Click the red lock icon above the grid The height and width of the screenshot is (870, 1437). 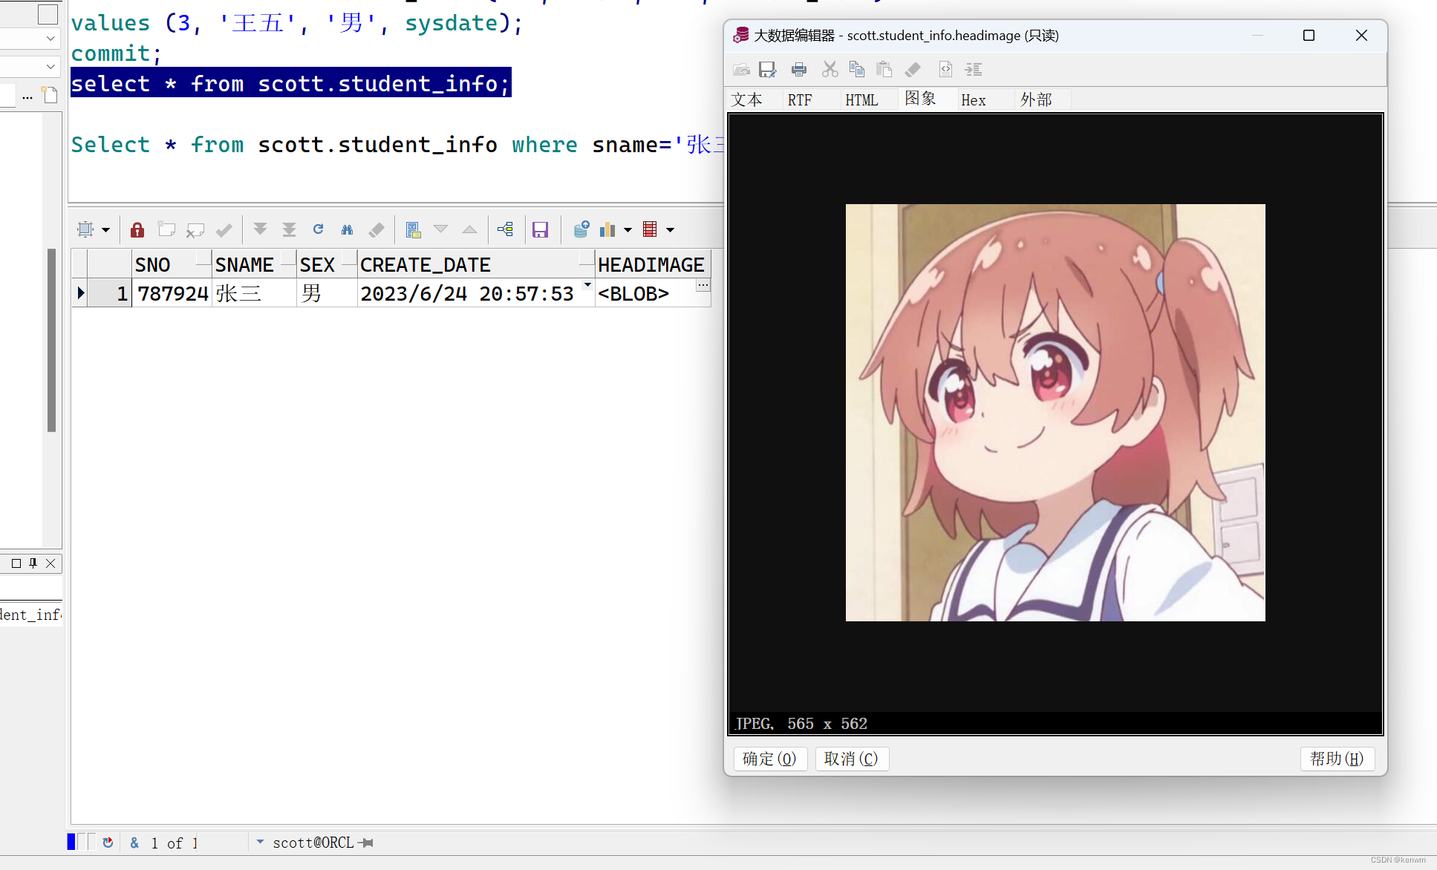tap(137, 229)
